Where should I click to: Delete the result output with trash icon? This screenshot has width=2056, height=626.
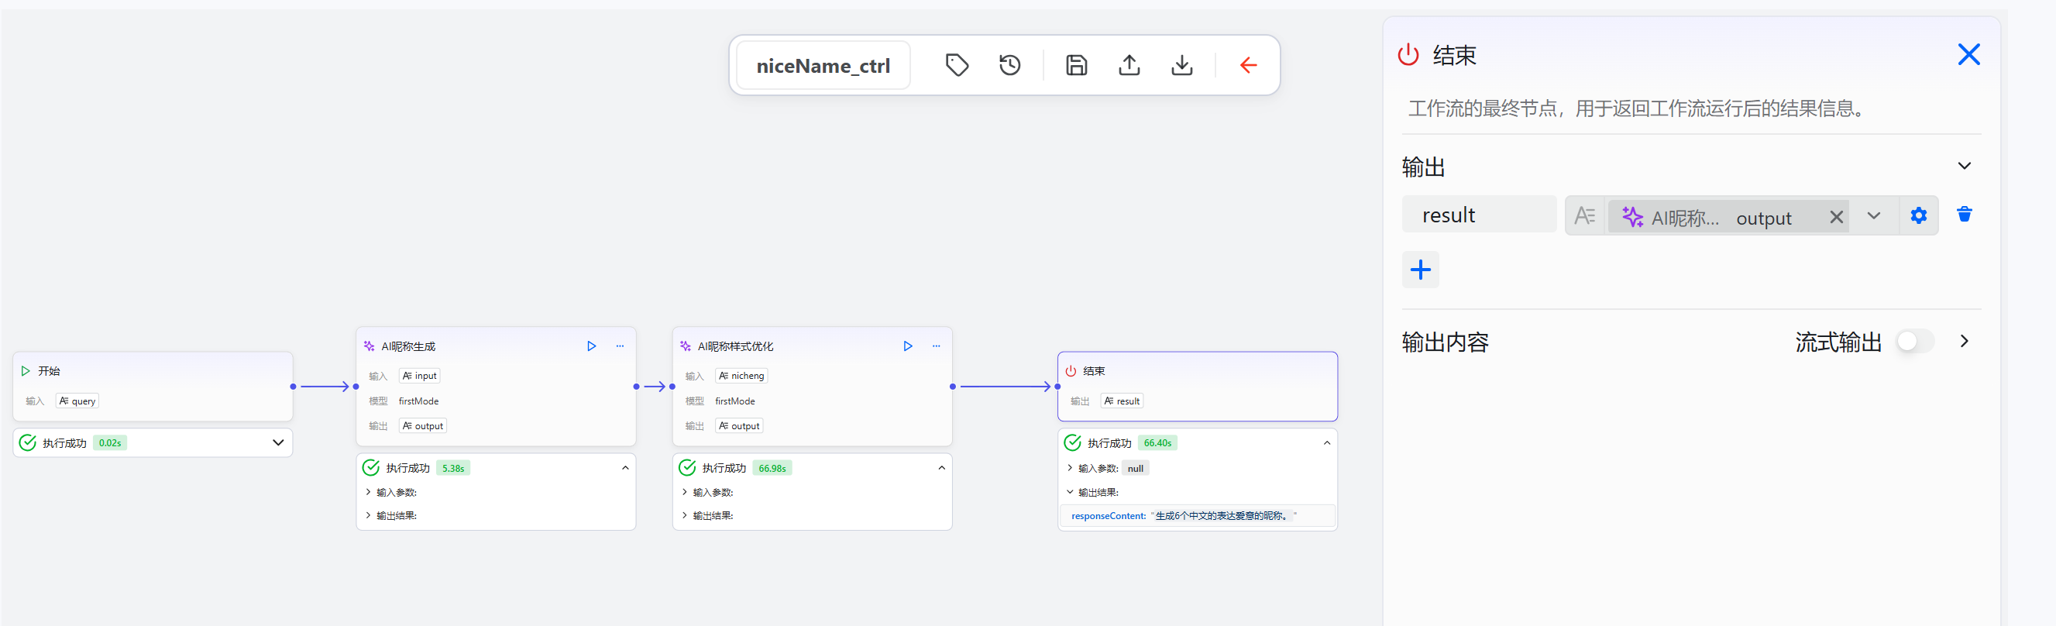(1965, 214)
